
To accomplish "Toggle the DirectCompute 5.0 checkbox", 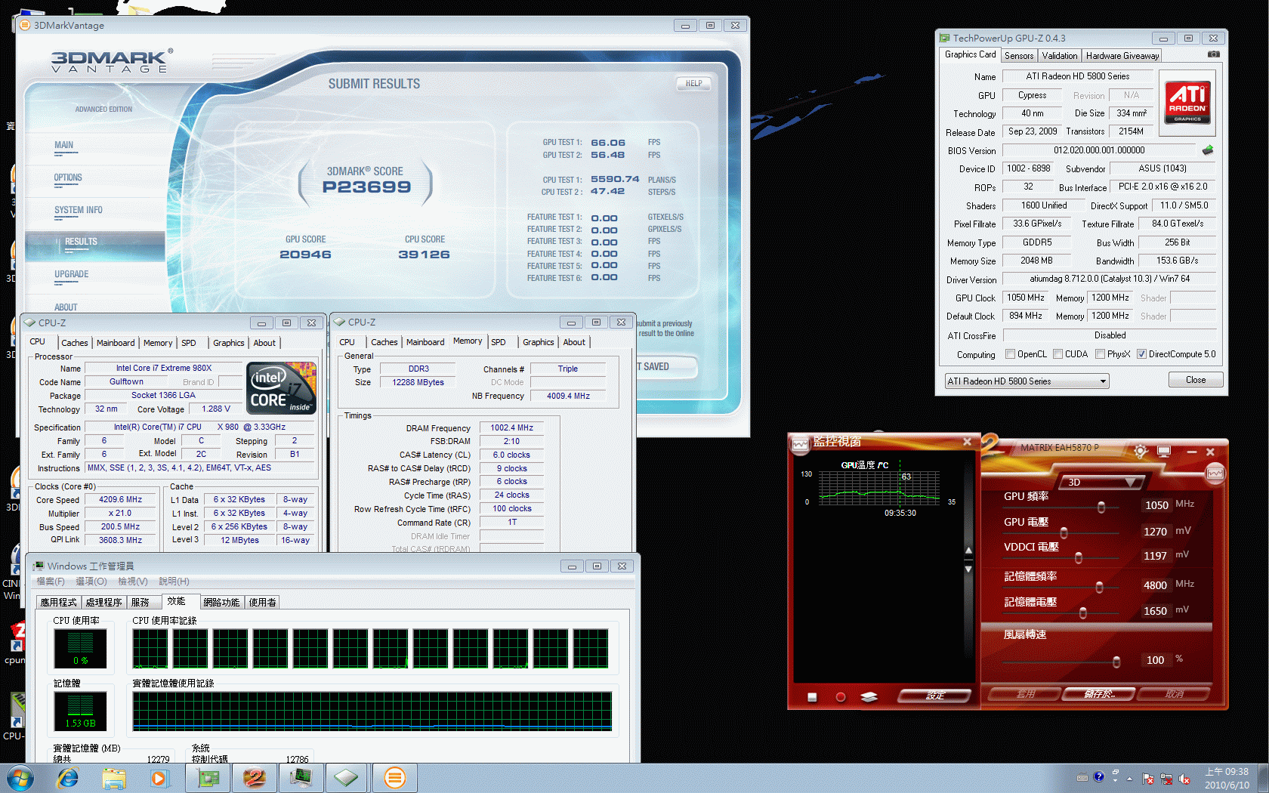I will click(1142, 354).
